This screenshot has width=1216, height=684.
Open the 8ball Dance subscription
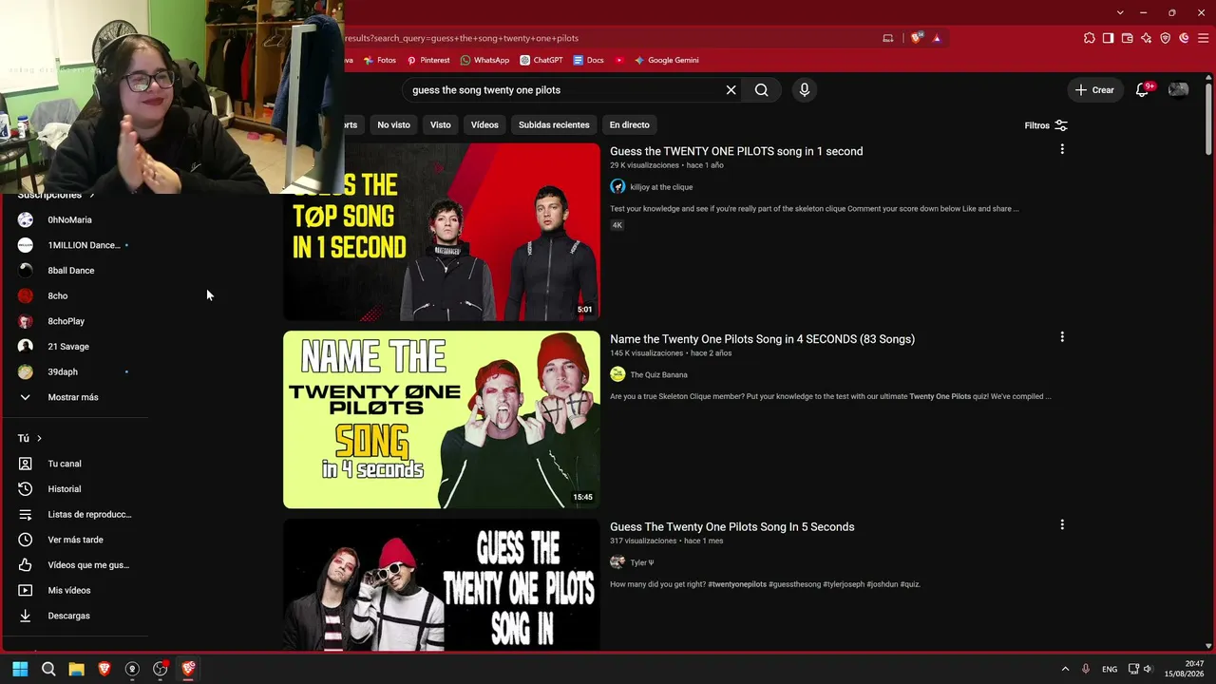74,271
